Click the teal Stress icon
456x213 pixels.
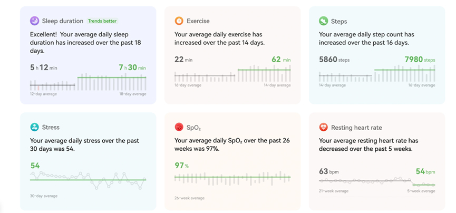pyautogui.click(x=34, y=127)
